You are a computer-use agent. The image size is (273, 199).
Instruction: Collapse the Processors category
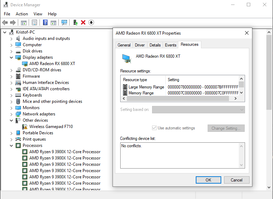pyautogui.click(x=11, y=146)
